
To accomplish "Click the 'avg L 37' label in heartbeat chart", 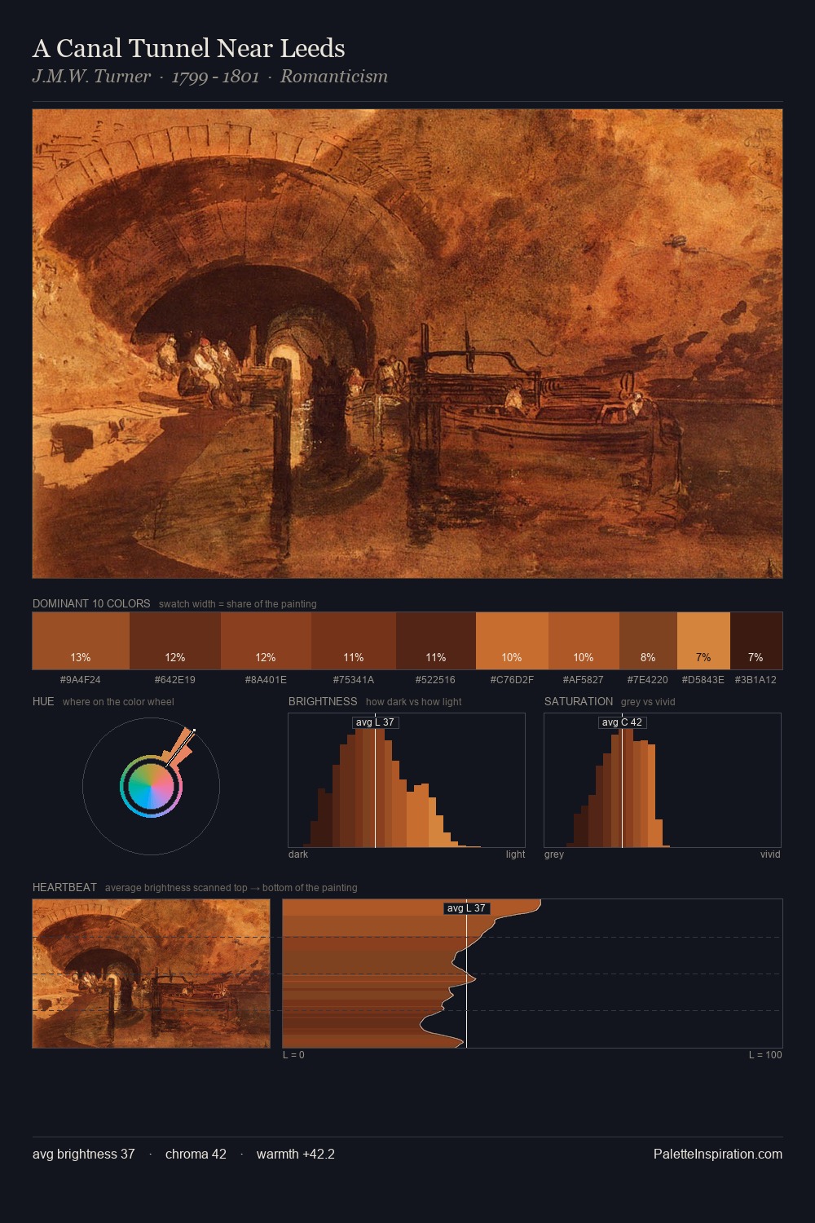I will click(466, 908).
